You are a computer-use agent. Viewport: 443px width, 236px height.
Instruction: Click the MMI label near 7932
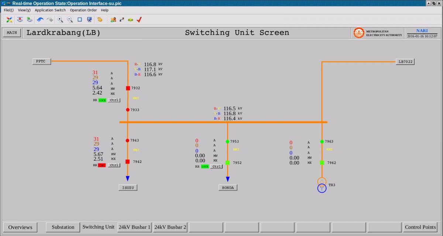click(136, 98)
